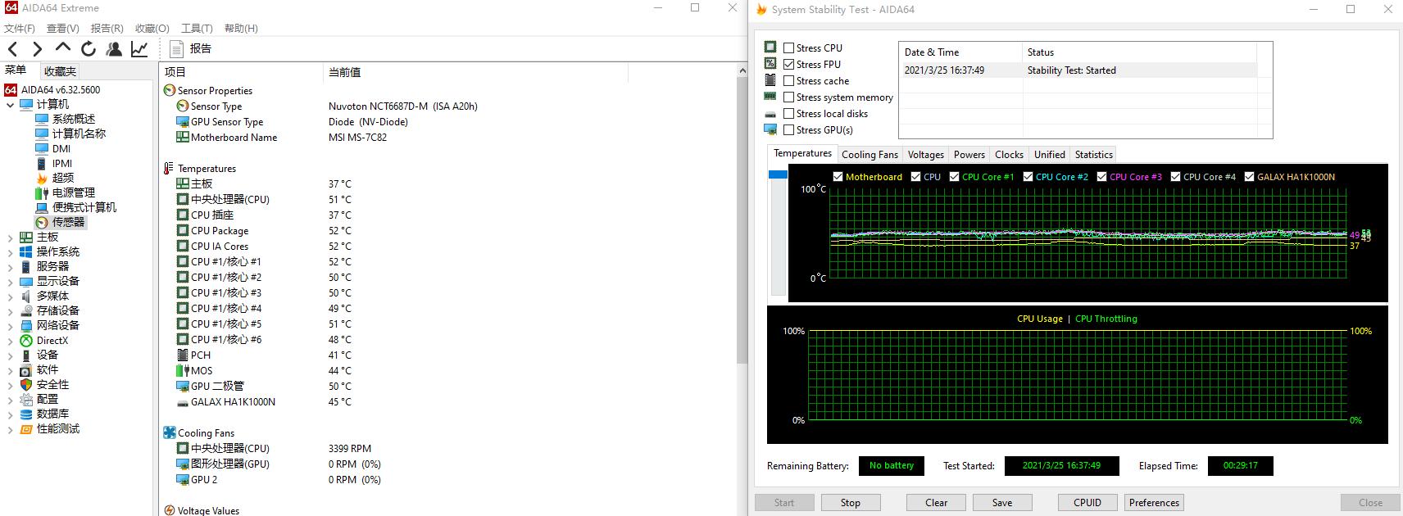The height and width of the screenshot is (516, 1403).
Task: Click the back navigation arrow icon
Action: (13, 49)
